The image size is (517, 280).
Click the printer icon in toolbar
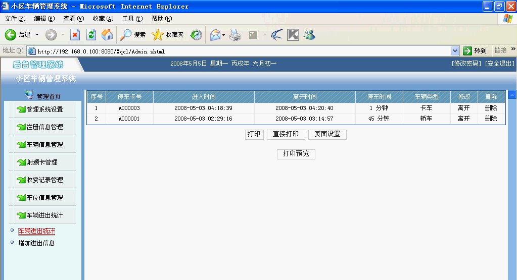click(x=235, y=34)
